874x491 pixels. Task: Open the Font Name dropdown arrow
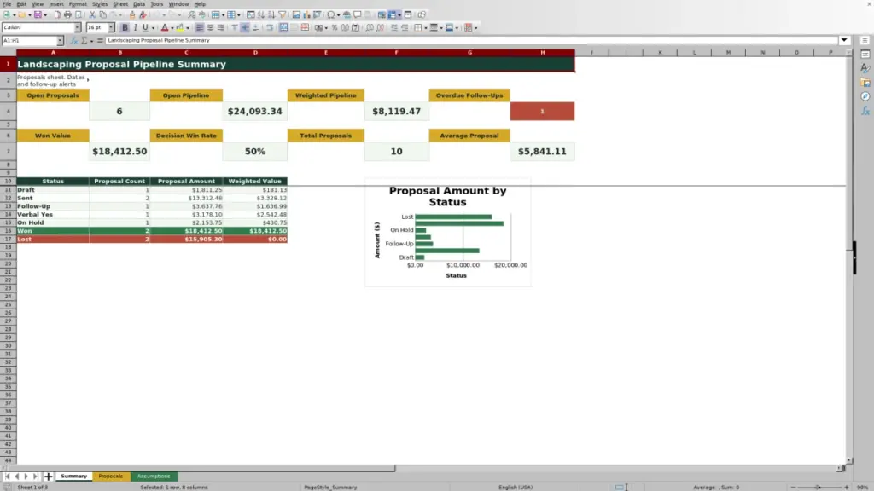pyautogui.click(x=78, y=27)
